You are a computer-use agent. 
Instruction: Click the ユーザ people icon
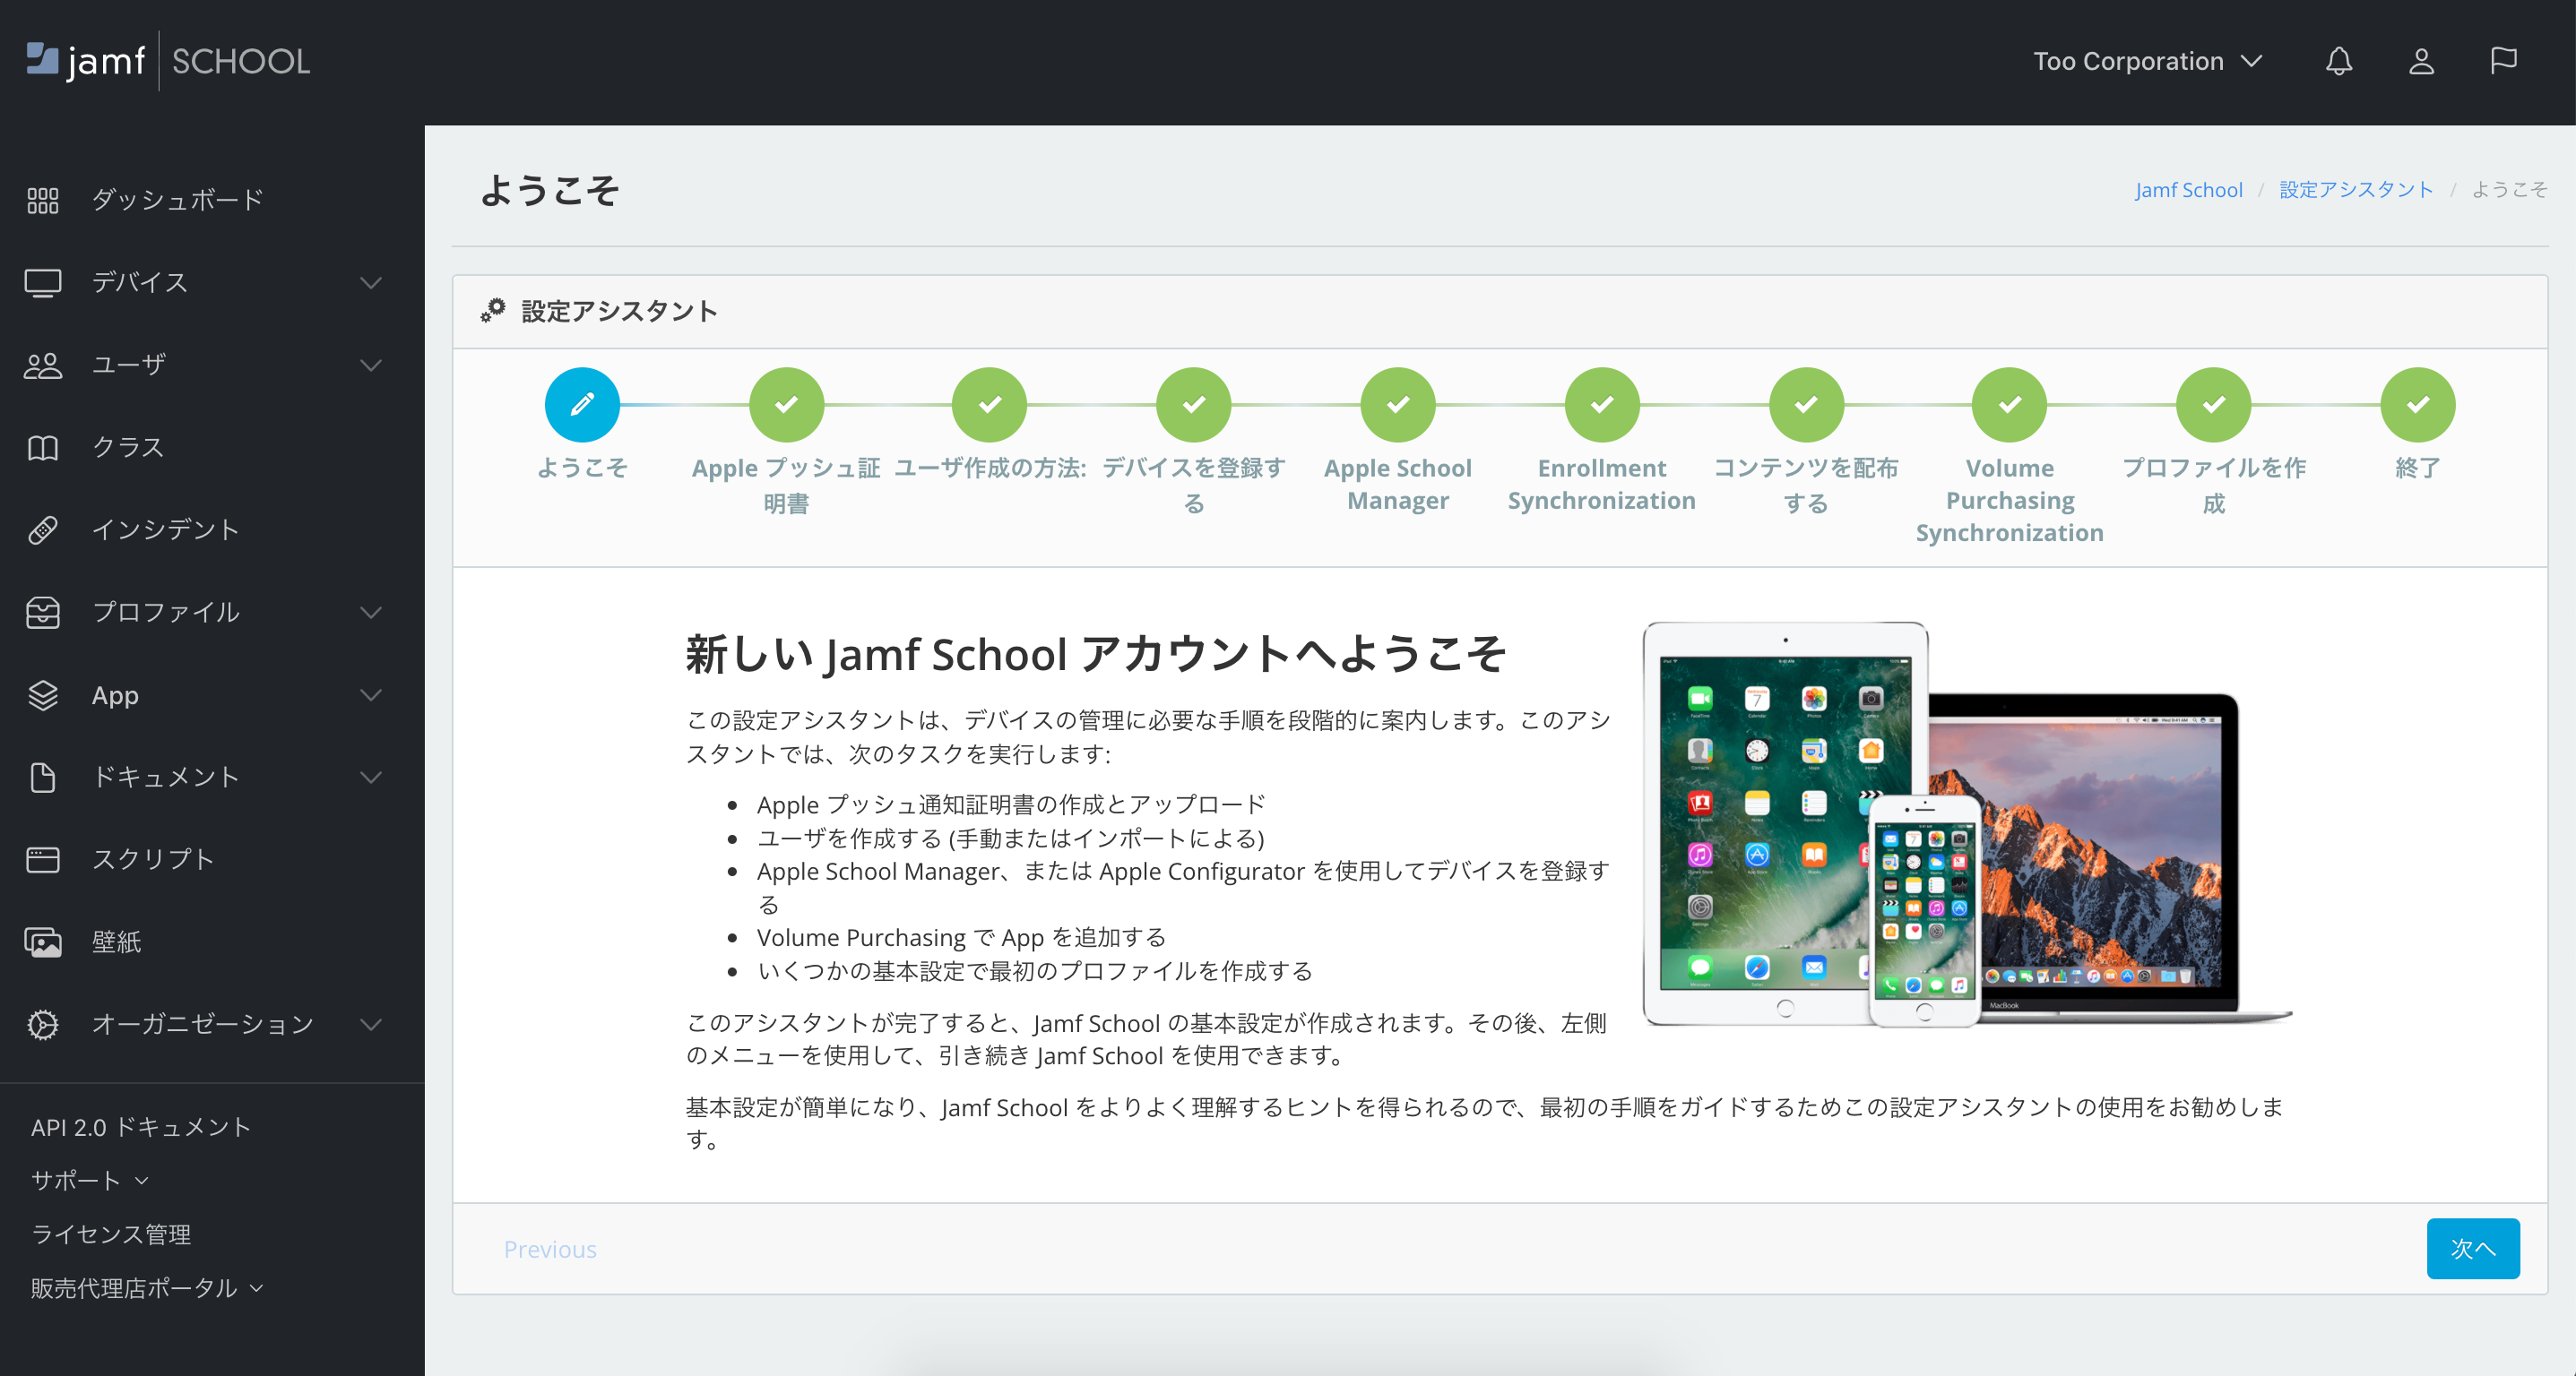click(43, 365)
